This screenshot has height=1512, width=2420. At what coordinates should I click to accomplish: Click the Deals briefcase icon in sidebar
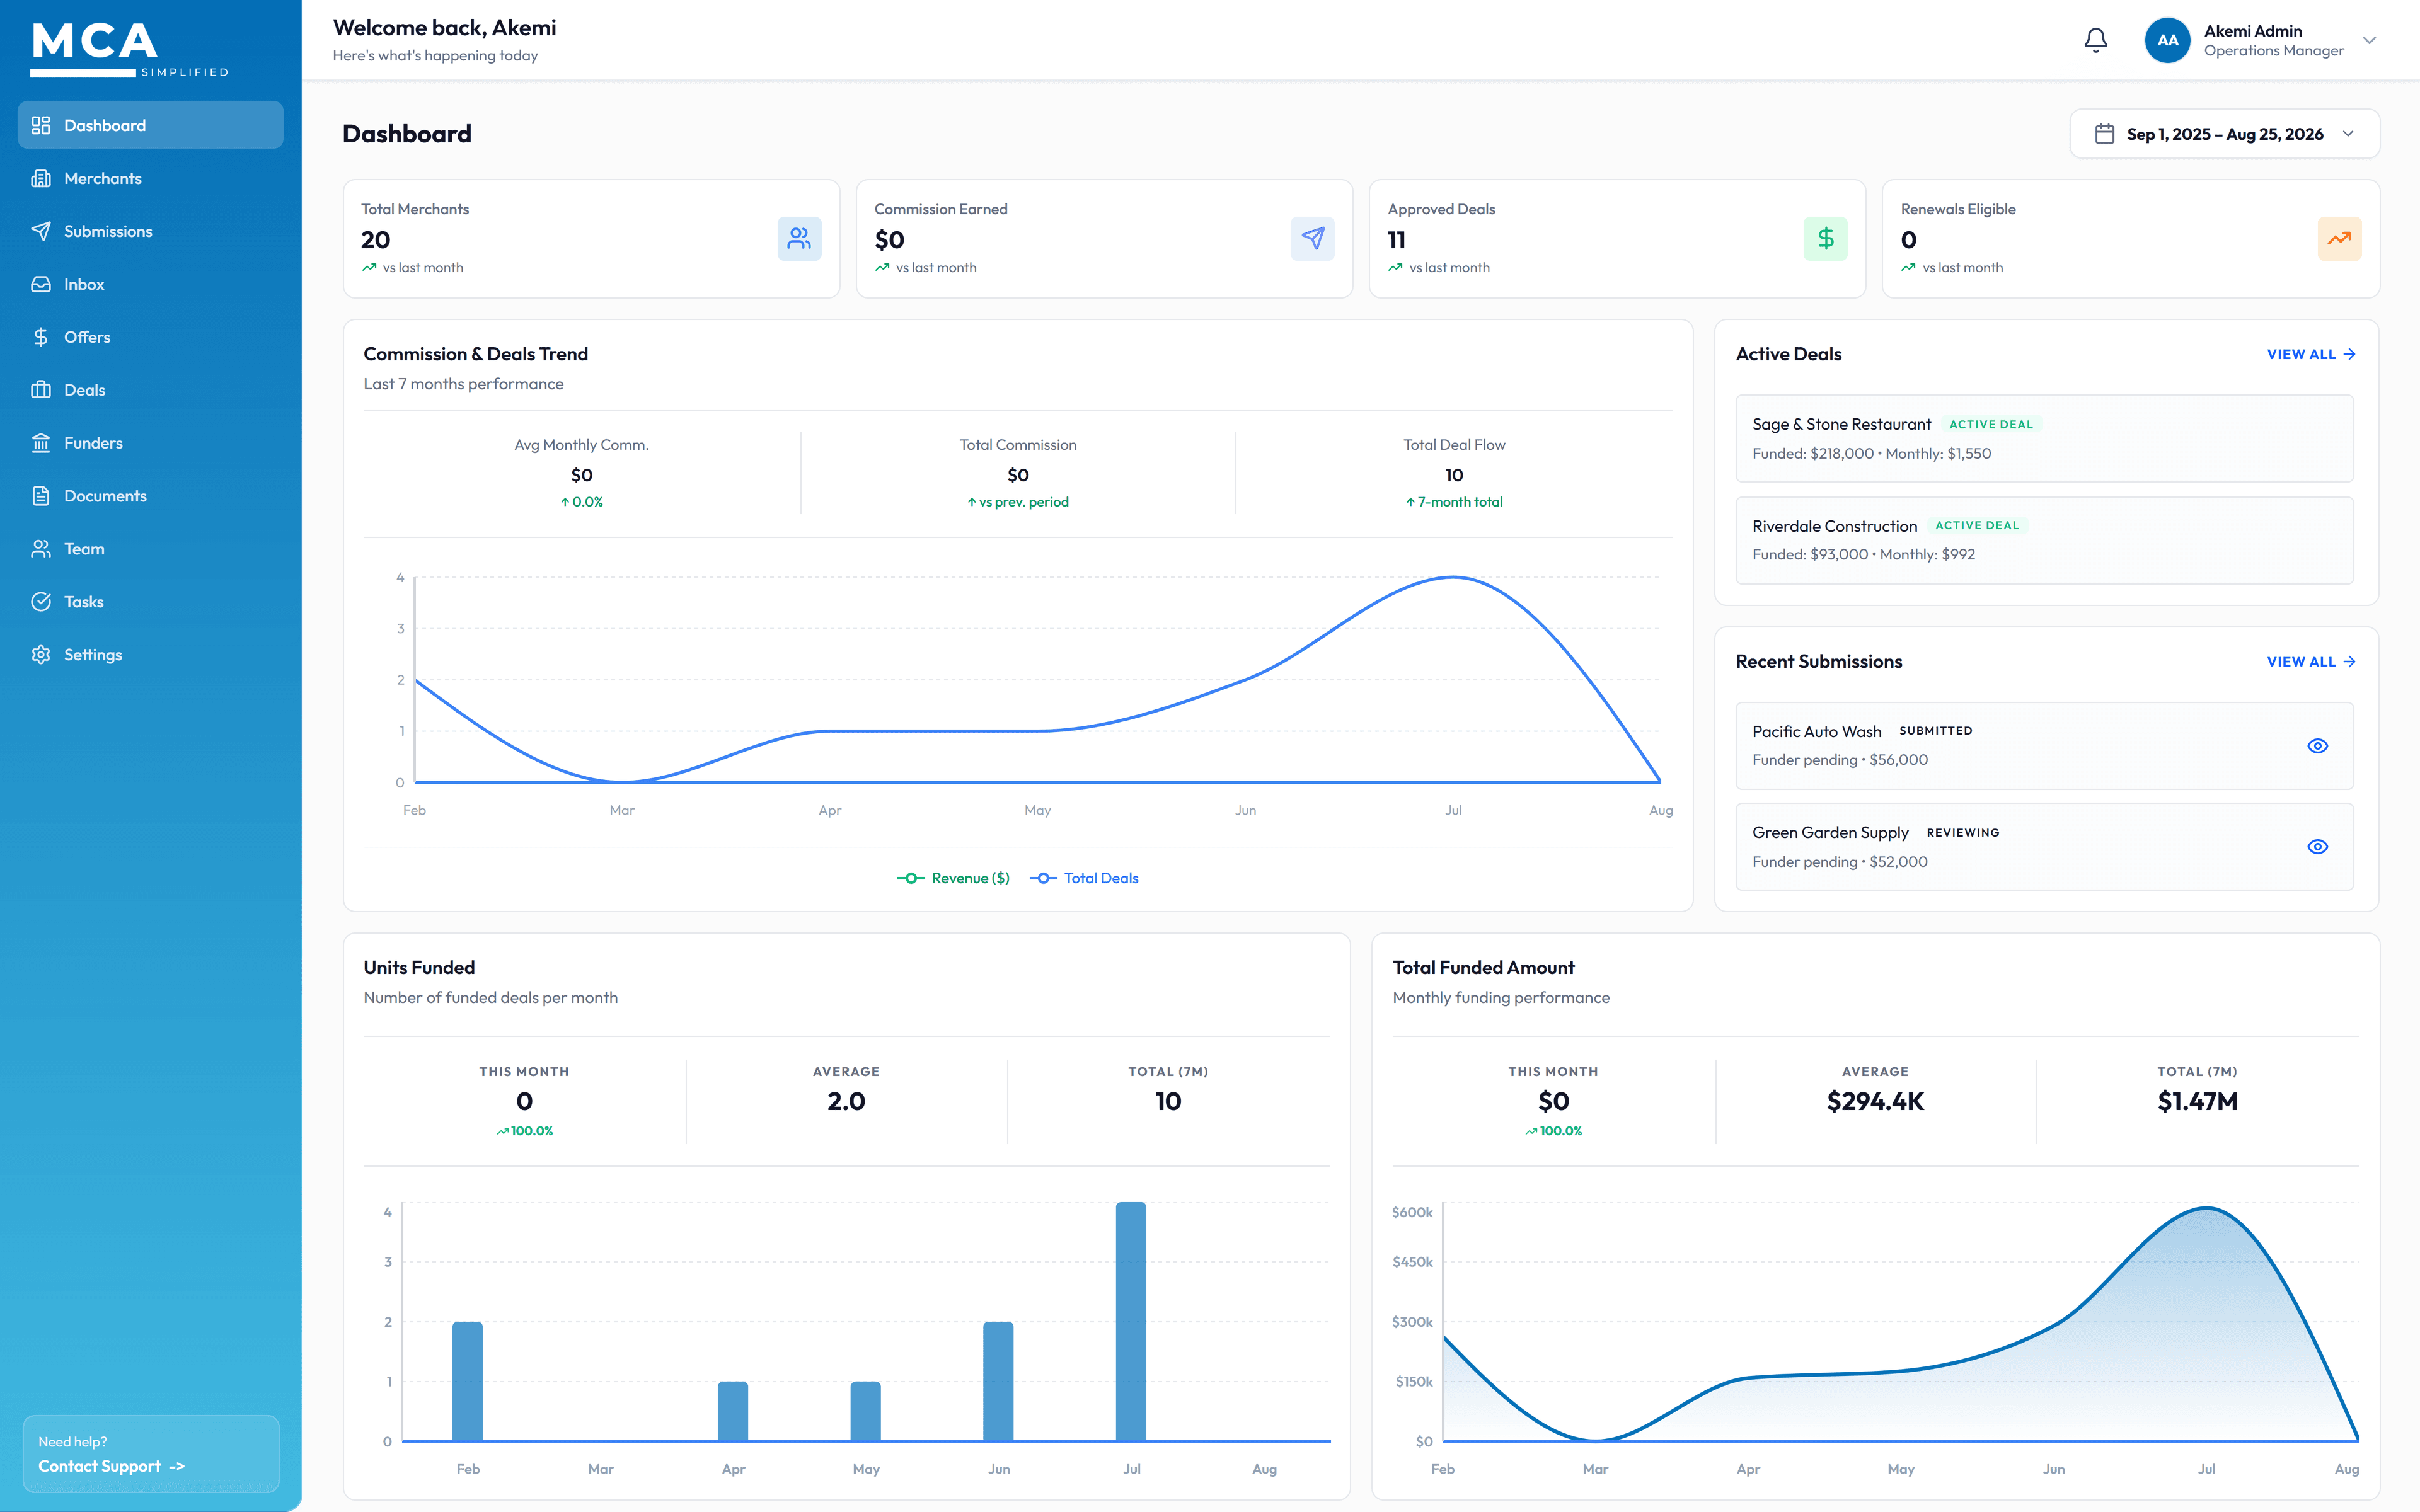coord(41,390)
